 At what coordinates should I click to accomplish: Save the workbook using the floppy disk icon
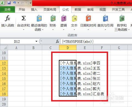9,3
